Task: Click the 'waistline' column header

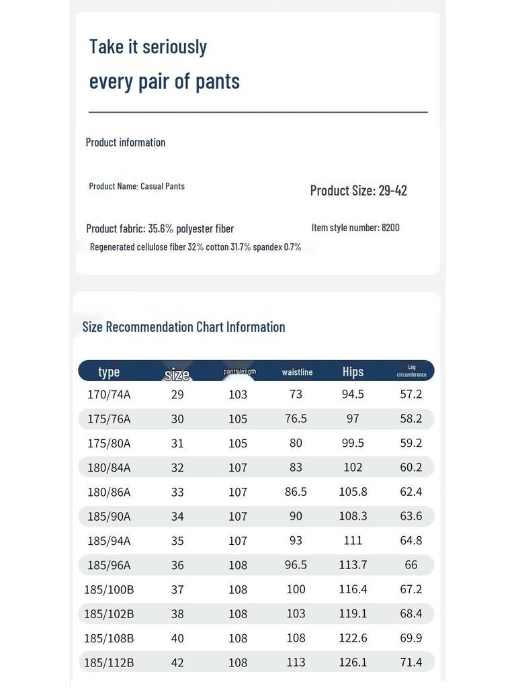Action: pos(297,372)
